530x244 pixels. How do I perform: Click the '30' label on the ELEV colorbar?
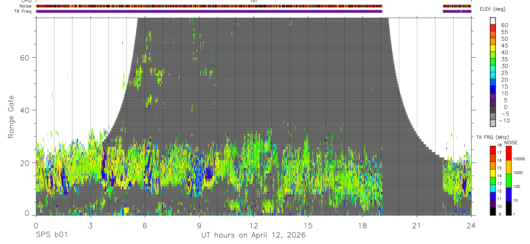(x=504, y=66)
